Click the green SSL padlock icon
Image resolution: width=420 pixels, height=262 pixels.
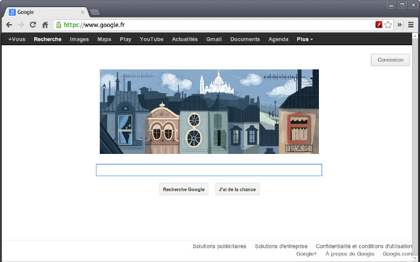tap(59, 25)
